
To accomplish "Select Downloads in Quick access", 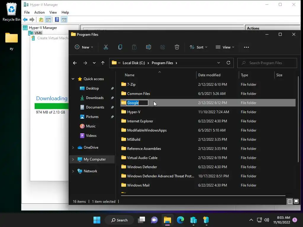I will [95, 98].
